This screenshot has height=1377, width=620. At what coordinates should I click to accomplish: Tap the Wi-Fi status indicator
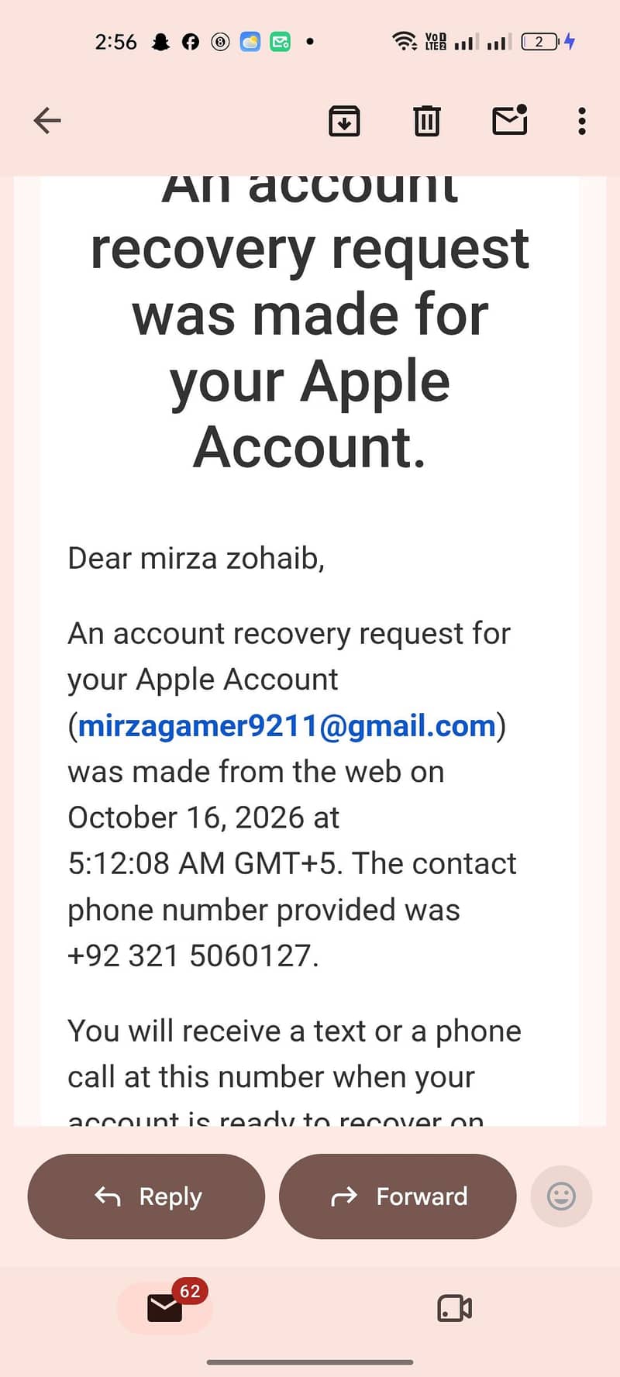(405, 41)
